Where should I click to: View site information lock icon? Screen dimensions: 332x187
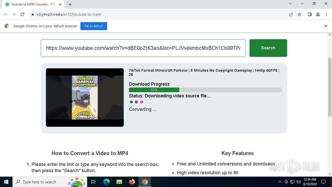[x=33, y=14]
